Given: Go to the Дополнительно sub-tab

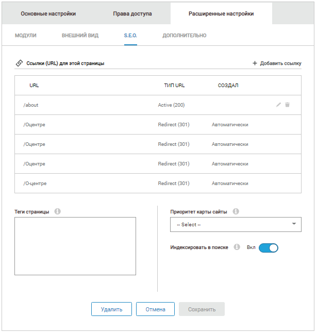Looking at the screenshot, I should (x=185, y=36).
